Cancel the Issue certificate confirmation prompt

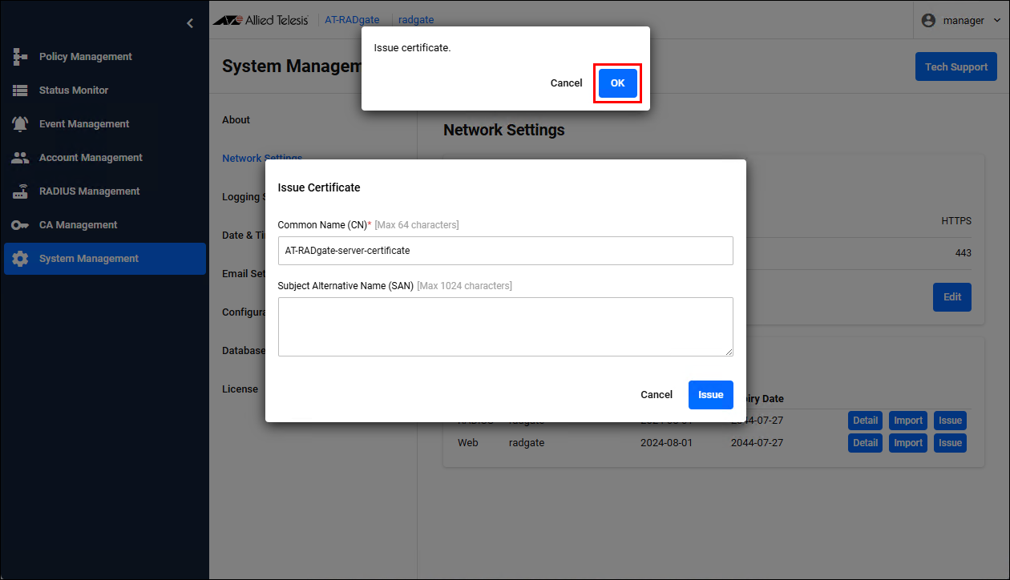tap(567, 83)
